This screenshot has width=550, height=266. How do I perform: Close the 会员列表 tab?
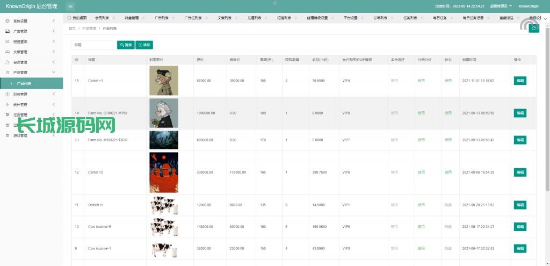114,18
